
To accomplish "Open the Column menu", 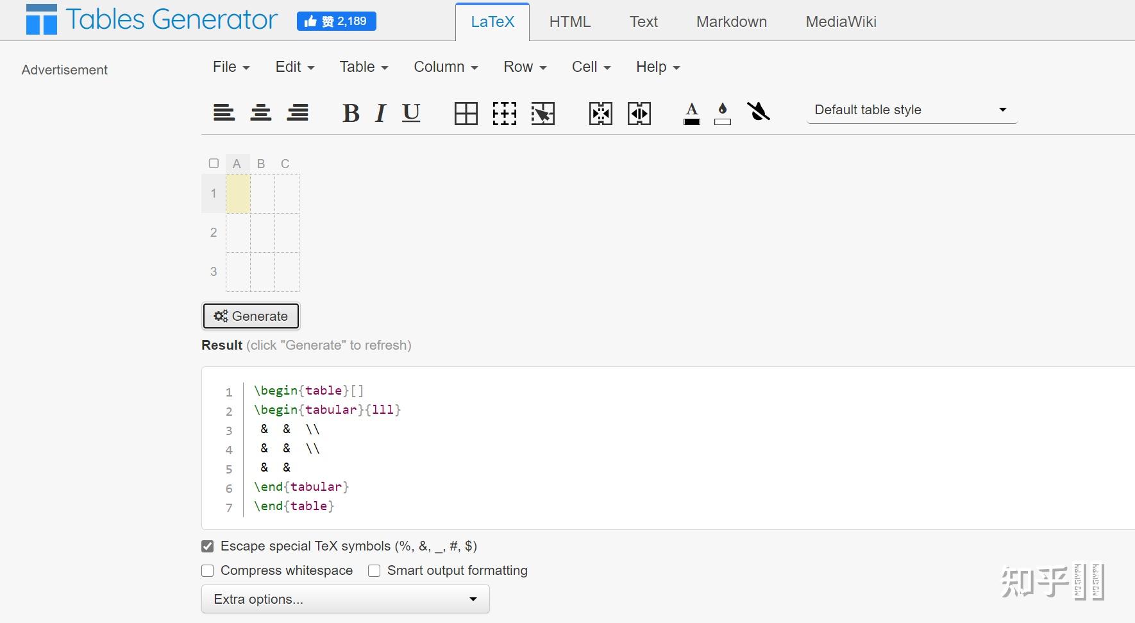I will (x=446, y=67).
